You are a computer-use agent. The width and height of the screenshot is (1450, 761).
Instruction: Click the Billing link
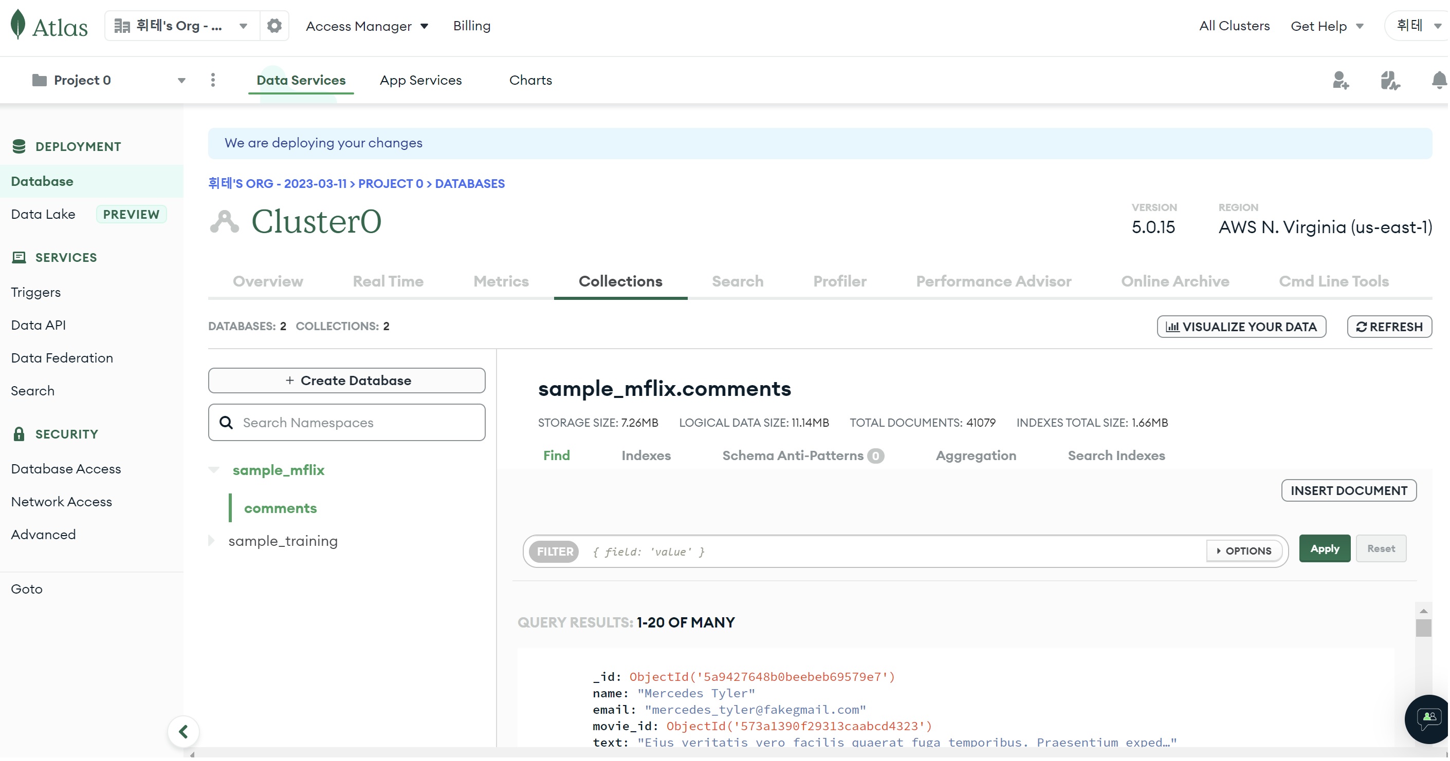pyautogui.click(x=472, y=26)
